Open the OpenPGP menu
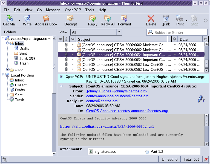210x164 pixels. (x=73, y=10)
